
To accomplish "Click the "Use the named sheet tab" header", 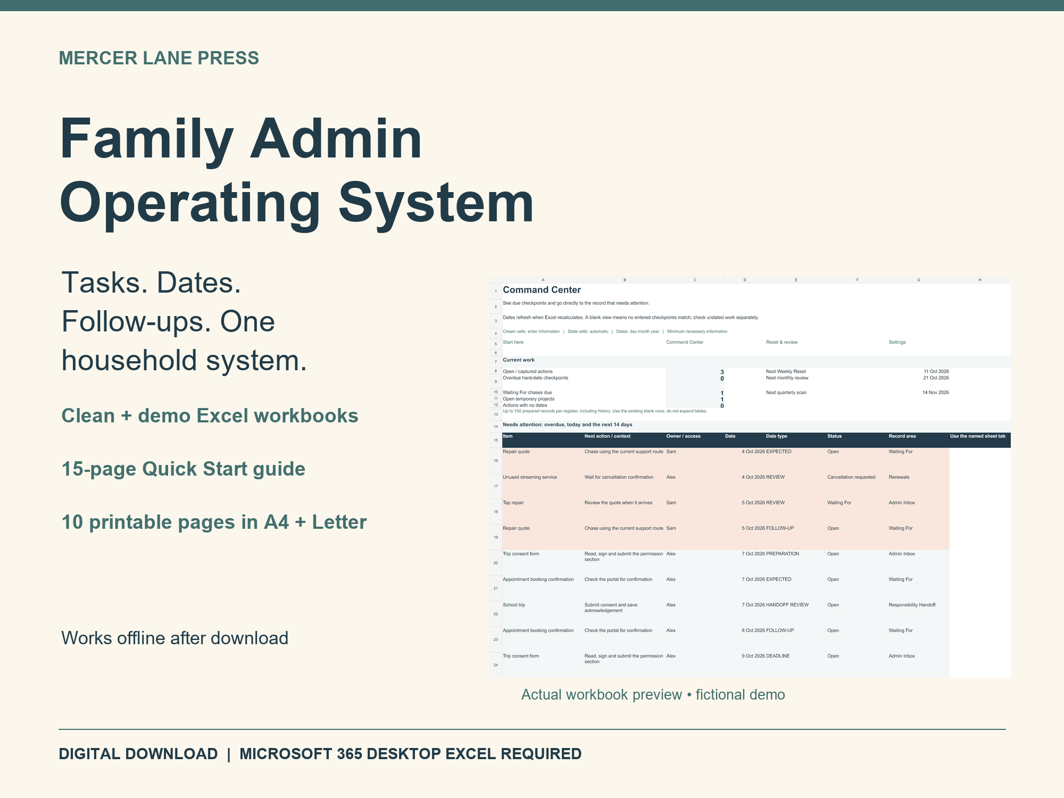I will (977, 436).
